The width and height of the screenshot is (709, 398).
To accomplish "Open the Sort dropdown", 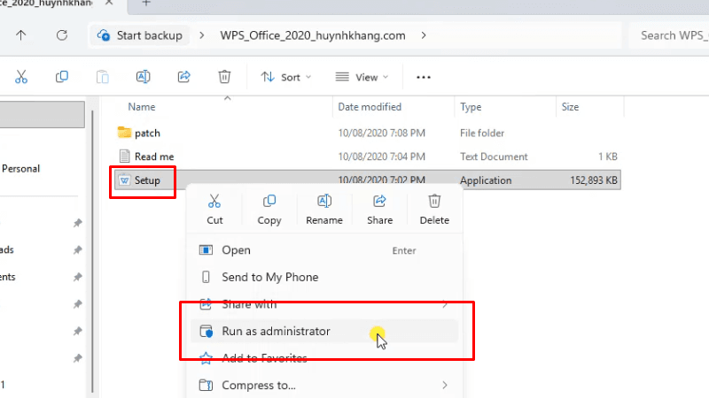I will tap(286, 77).
